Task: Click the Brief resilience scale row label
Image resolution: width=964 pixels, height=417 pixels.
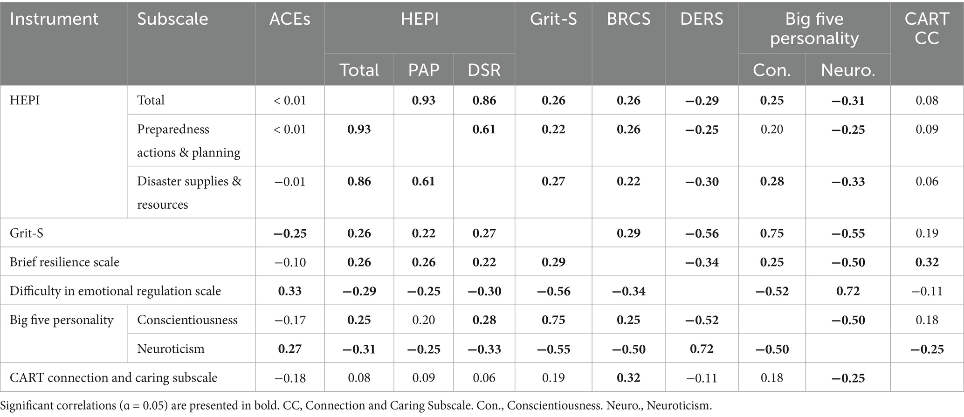Action: [64, 262]
